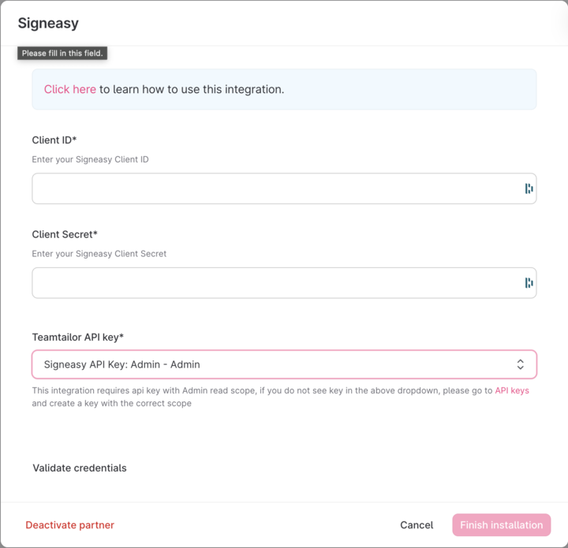This screenshot has width=568, height=548.
Task: Open the 'Click here' integration guide link
Action: [x=70, y=89]
